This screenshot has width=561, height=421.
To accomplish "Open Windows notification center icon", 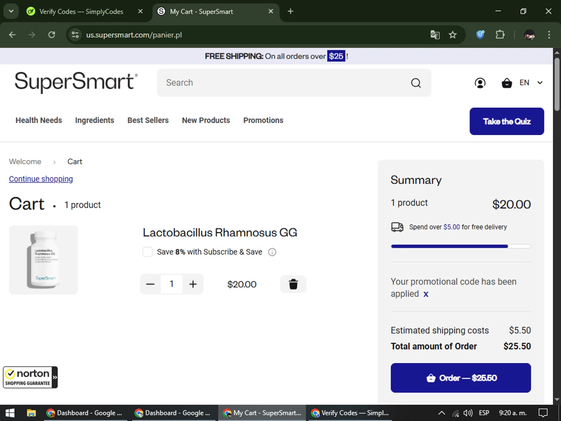I will coord(543,413).
